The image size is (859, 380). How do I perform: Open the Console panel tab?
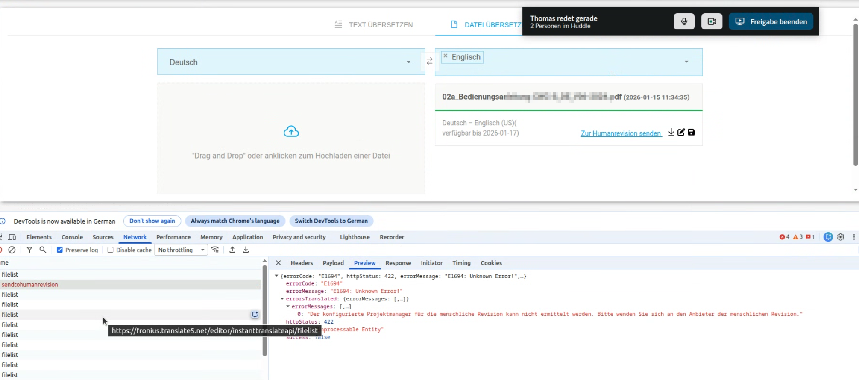(x=72, y=237)
